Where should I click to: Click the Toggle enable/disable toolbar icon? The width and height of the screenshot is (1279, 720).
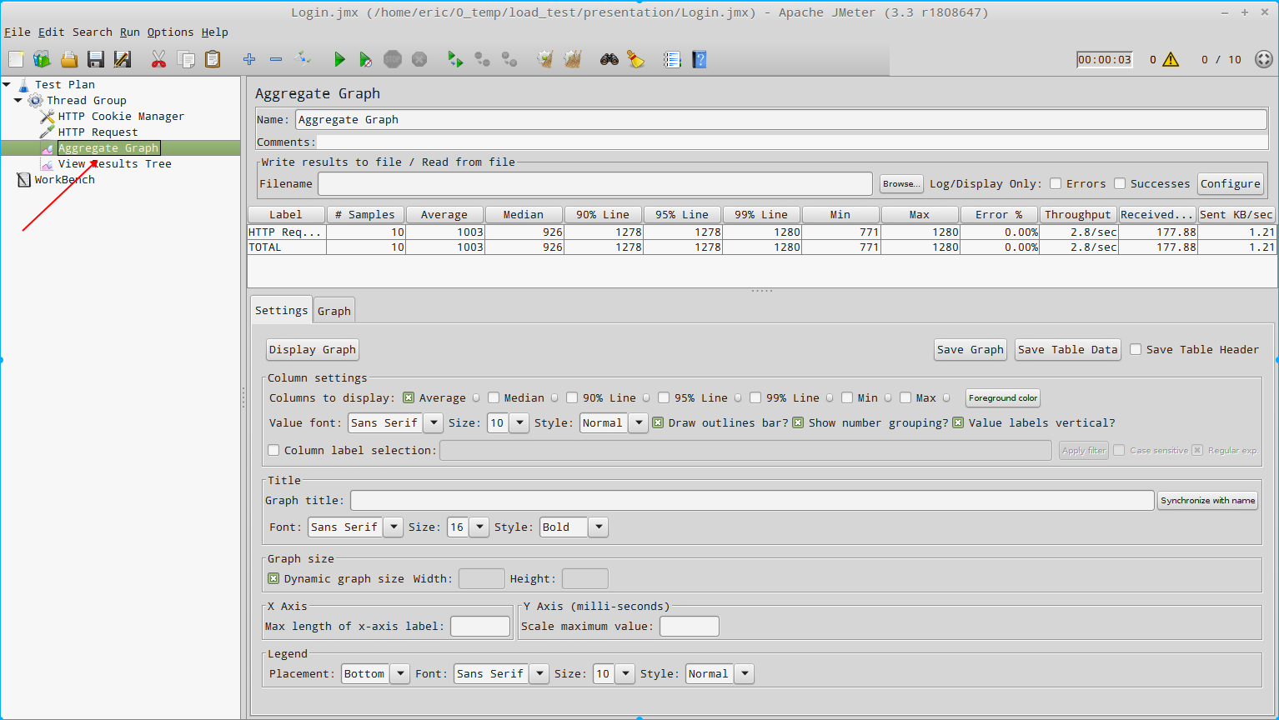coord(303,58)
